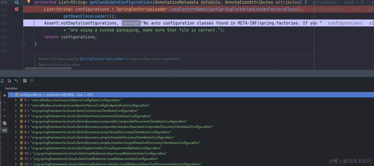The height and width of the screenshot is (166, 374).
Task: Expand element 2 CommonsClientAutoConfiguration
Action: 16,111
